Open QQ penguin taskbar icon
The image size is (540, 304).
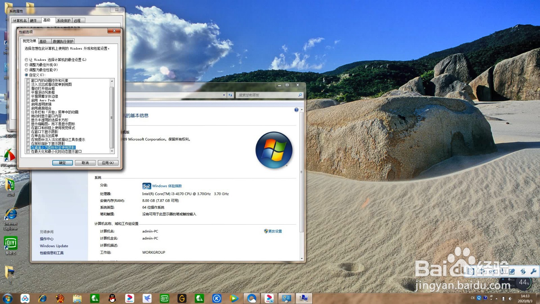point(112,298)
